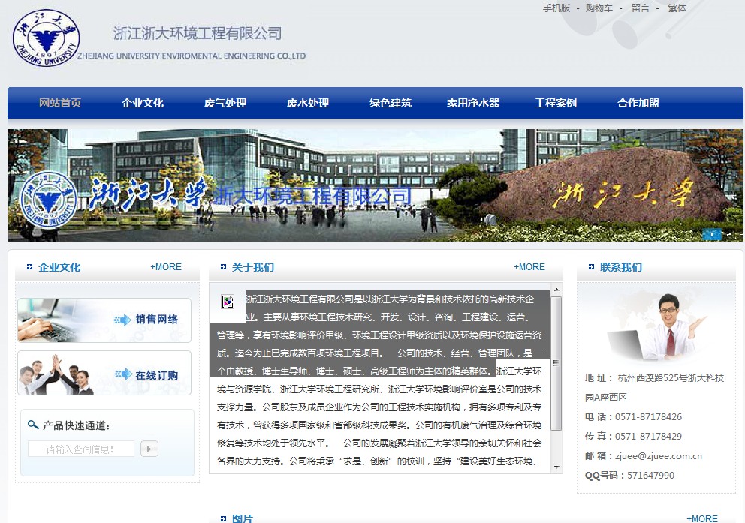Open the 购物车 link at the top
Screen dimensions: 745x523
coord(599,8)
